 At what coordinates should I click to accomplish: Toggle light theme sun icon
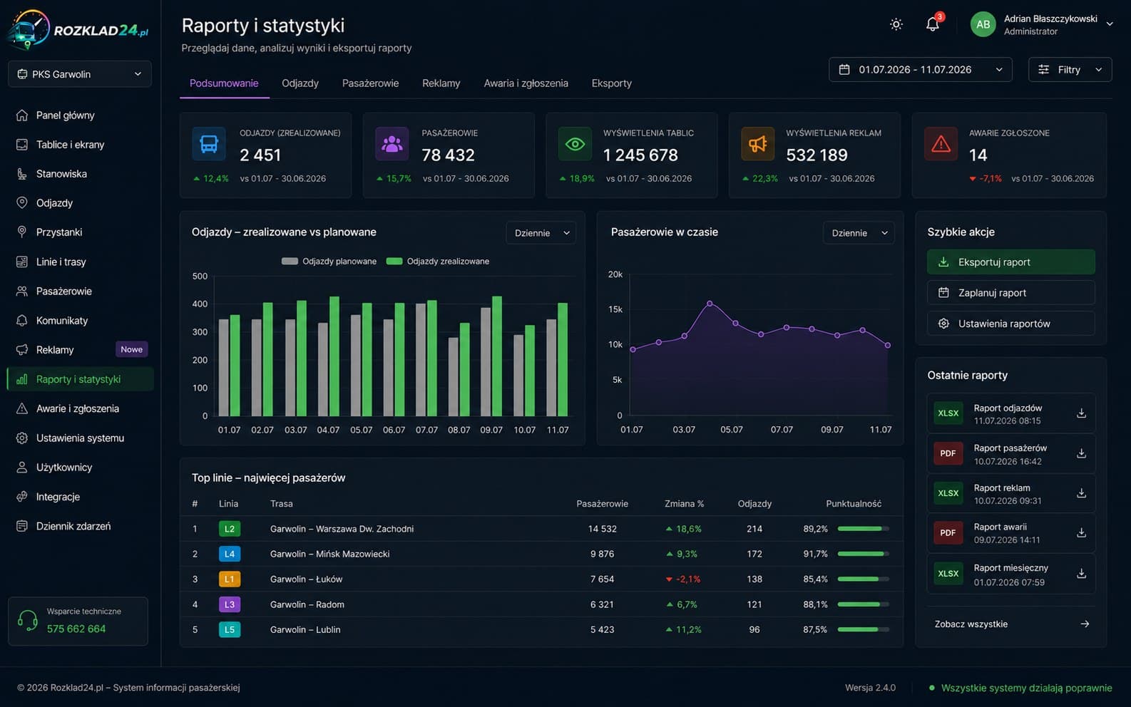coord(896,24)
